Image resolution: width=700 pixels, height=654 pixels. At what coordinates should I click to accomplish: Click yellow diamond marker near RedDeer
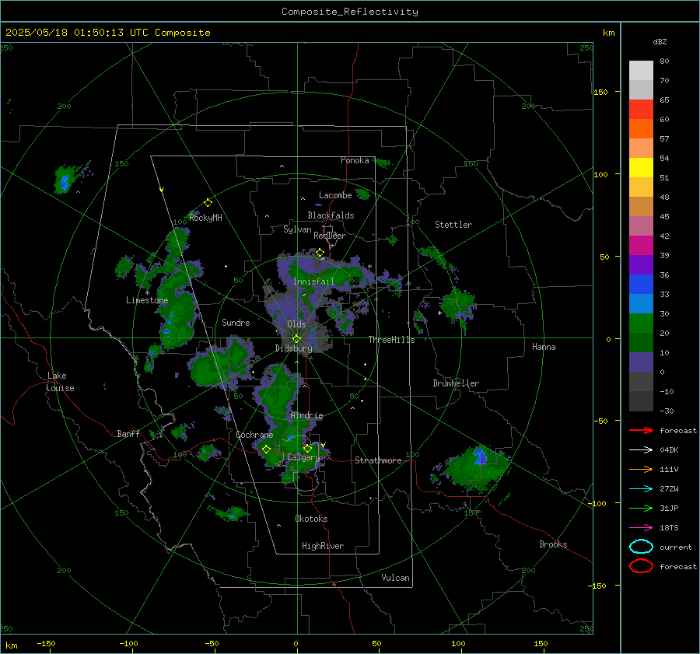320,253
